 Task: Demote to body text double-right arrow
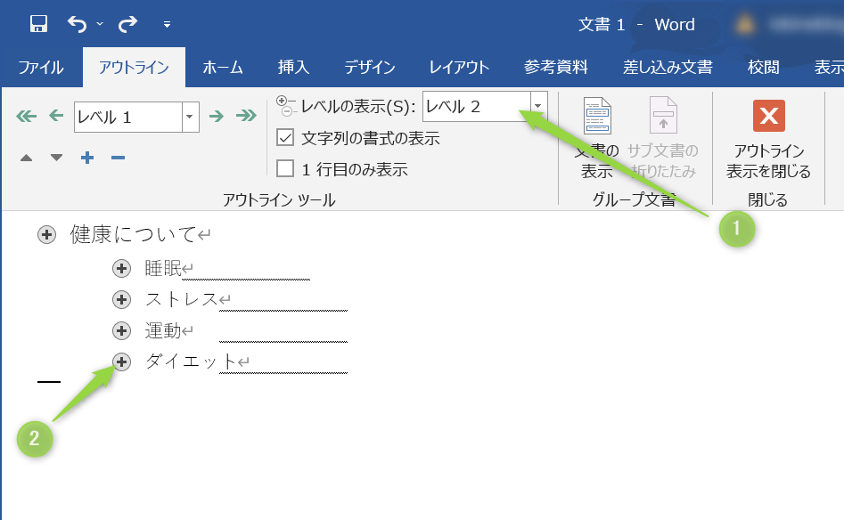click(x=245, y=116)
